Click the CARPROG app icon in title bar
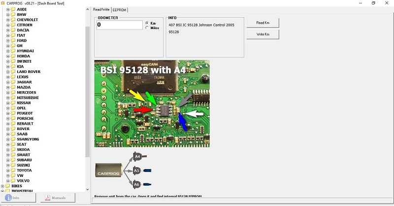The height and width of the screenshot is (206, 394). pos(3,3)
